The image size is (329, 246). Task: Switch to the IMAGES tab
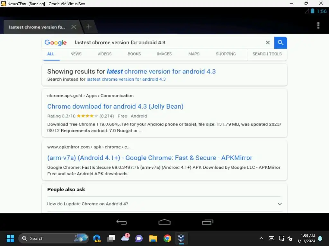point(164,54)
